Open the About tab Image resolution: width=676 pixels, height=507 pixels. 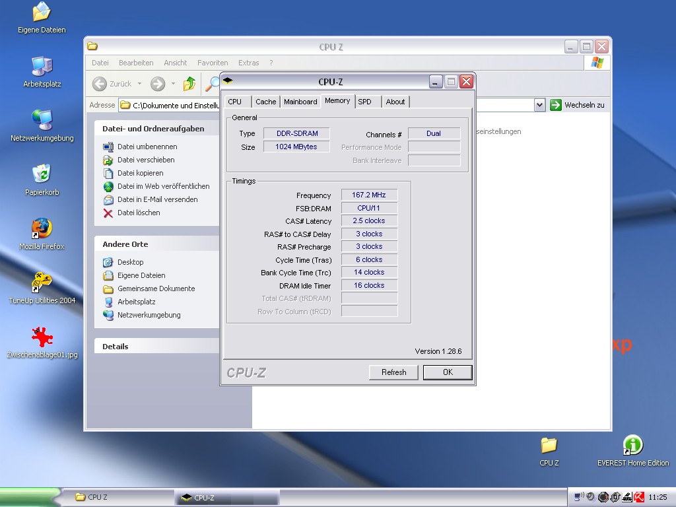[395, 102]
